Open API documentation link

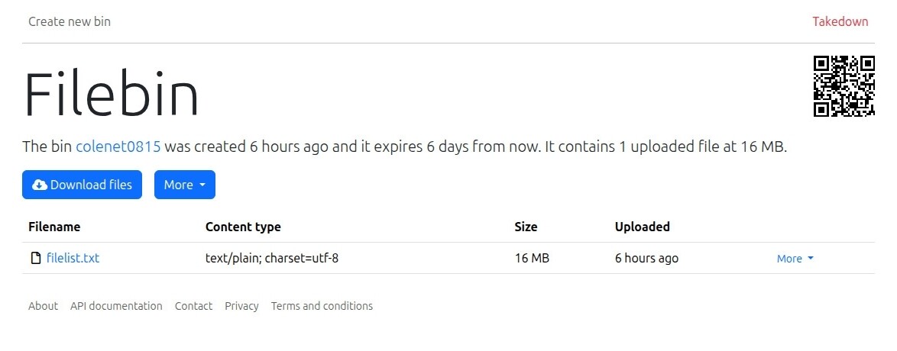116,306
